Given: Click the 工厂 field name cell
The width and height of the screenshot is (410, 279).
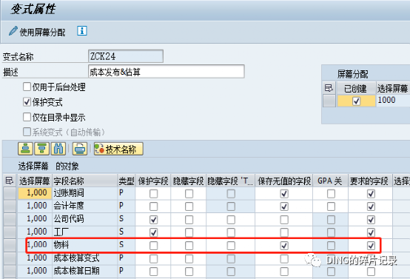Looking at the screenshot, I should 84,232.
